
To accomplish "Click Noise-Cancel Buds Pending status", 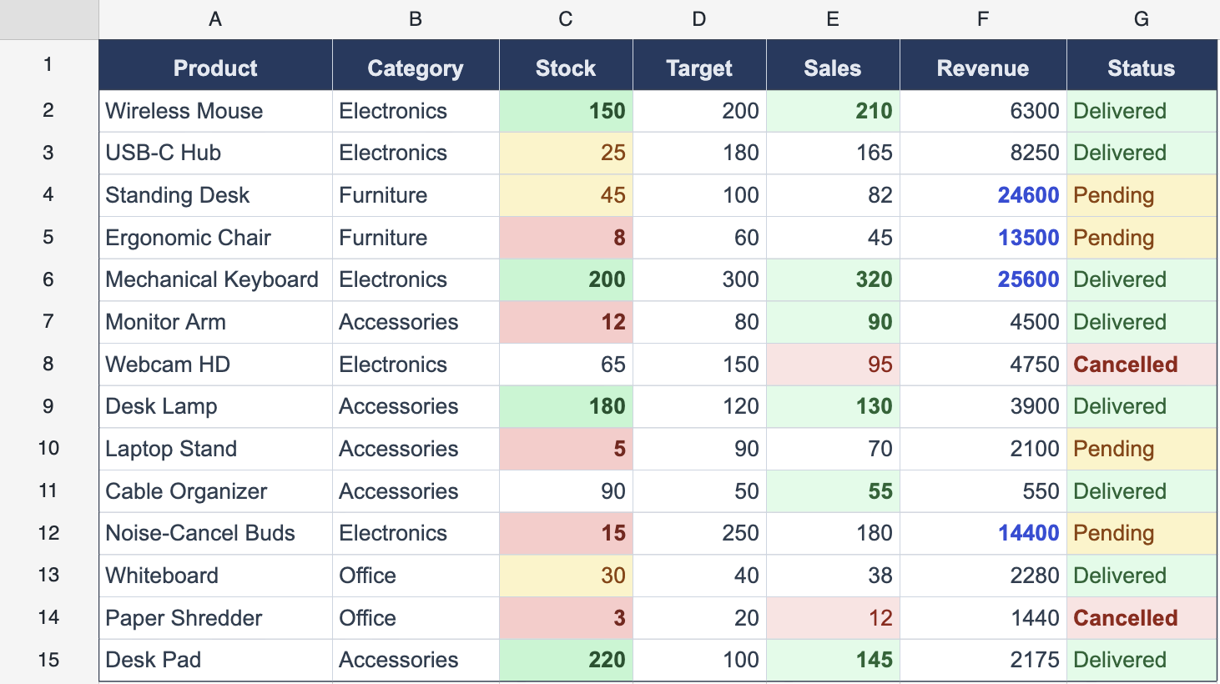I will pos(1141,533).
